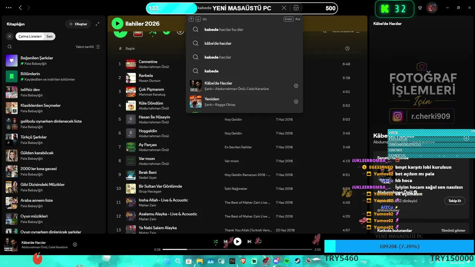Create new item with Oluştur button
The width and height of the screenshot is (475, 267).
pyautogui.click(x=78, y=24)
